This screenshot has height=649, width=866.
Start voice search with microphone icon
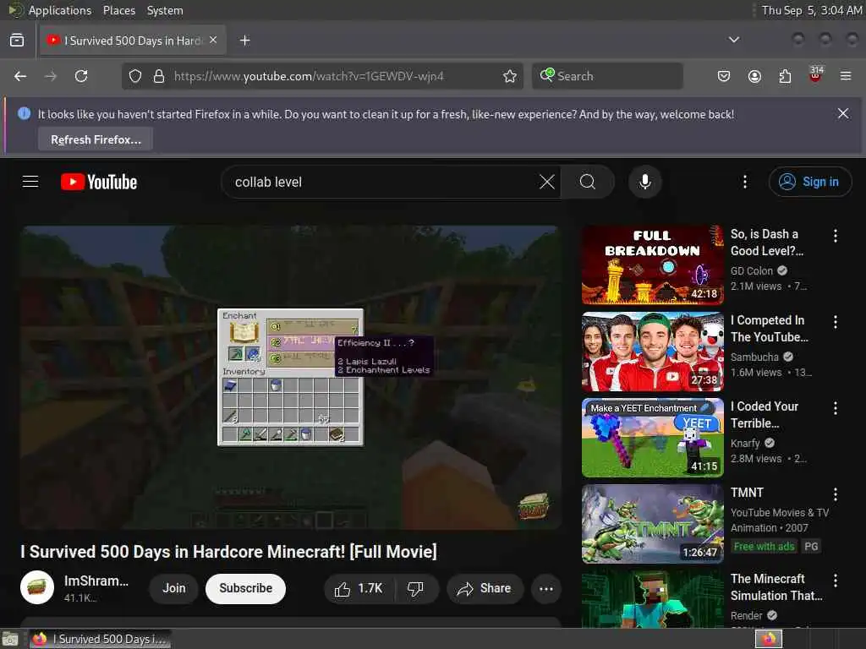click(x=644, y=182)
